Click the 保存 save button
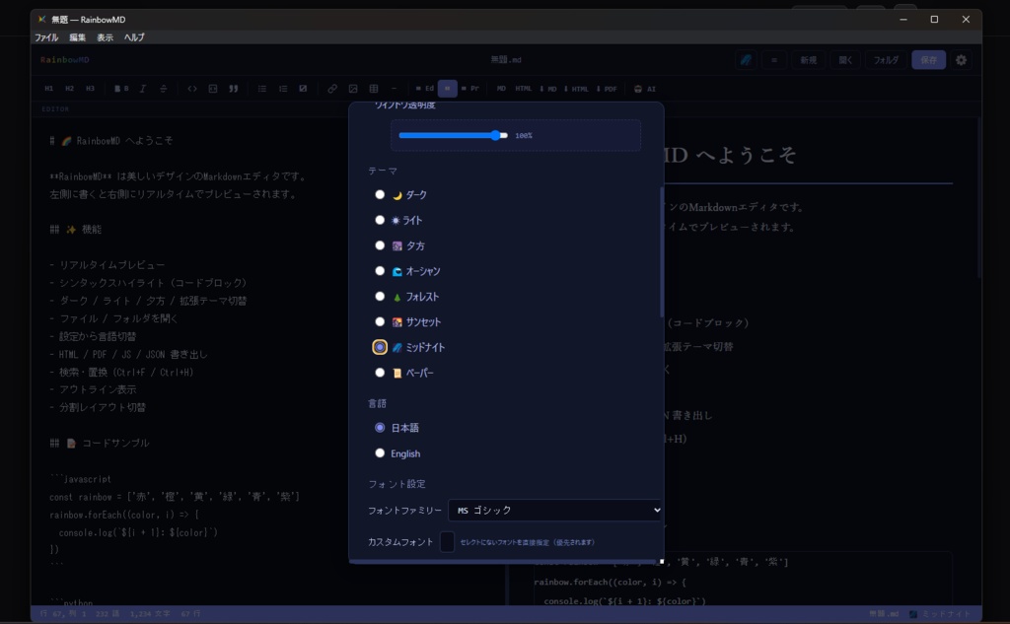1010x624 pixels. click(927, 59)
